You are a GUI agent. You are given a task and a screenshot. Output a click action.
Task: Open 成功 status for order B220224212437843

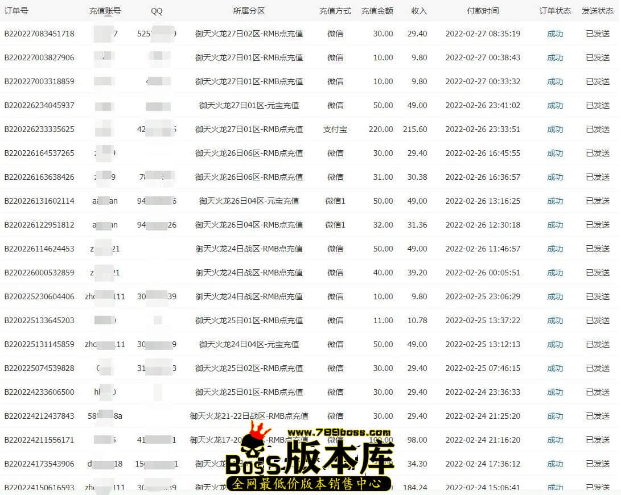pyautogui.click(x=555, y=416)
